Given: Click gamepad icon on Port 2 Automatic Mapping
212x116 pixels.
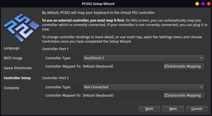Looking at the screenshot, I should pos(167,96).
